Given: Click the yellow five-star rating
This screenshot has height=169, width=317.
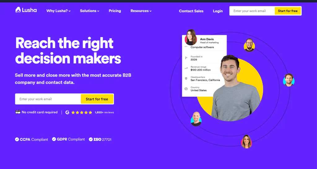Looking at the screenshot, I should click(82, 112).
